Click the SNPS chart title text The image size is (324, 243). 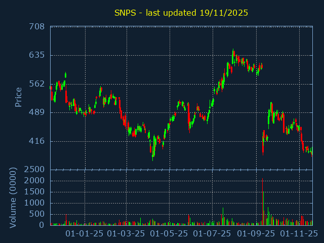coord(181,13)
